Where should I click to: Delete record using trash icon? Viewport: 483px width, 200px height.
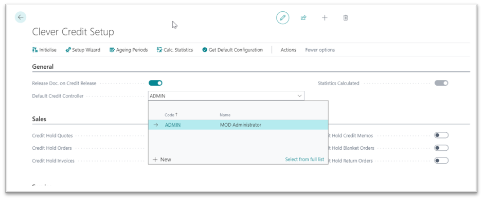[346, 18]
